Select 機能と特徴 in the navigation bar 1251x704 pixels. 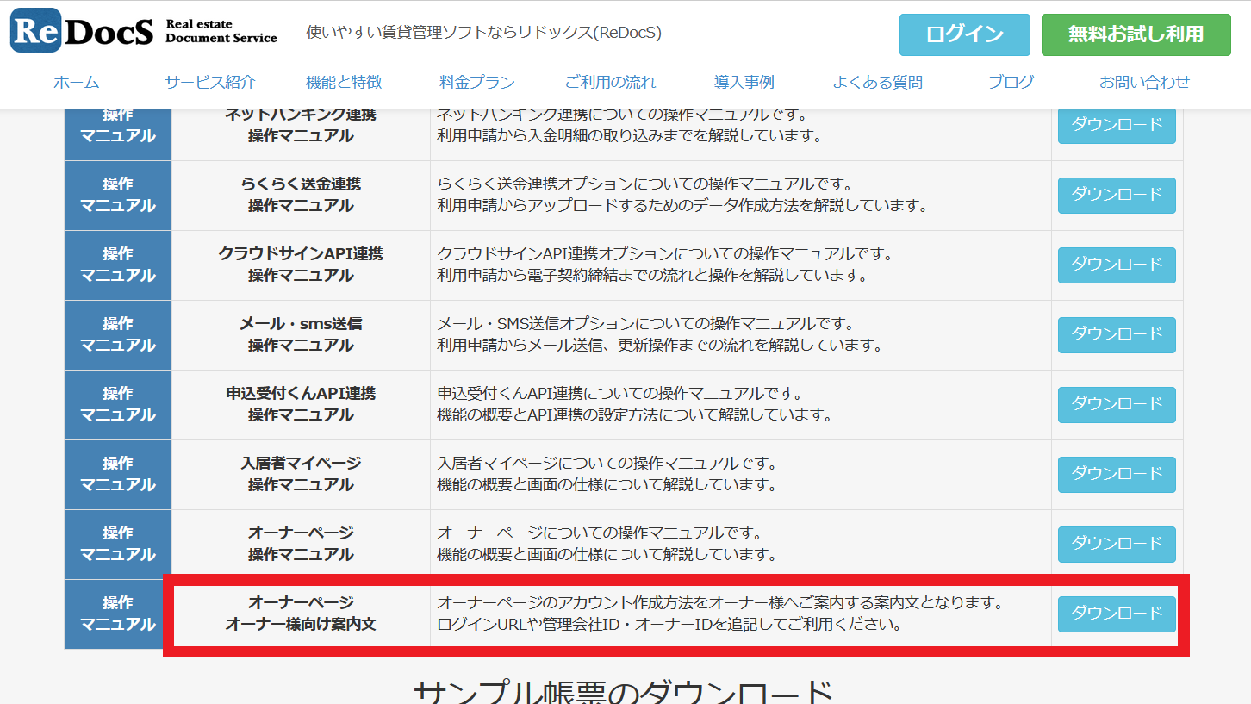tap(344, 83)
